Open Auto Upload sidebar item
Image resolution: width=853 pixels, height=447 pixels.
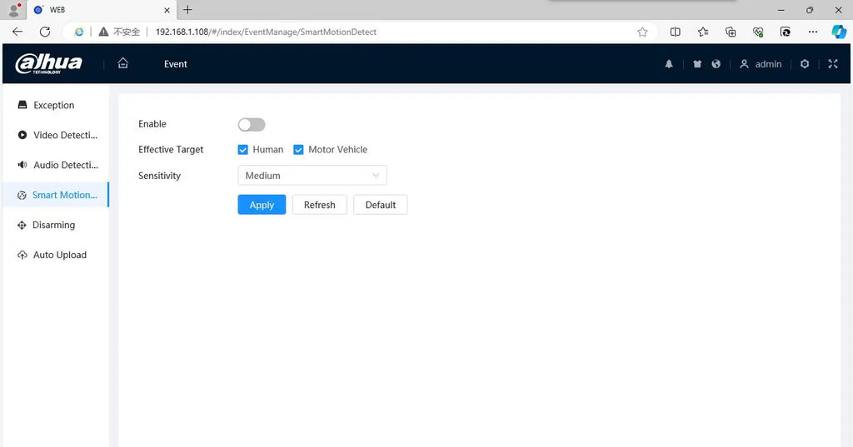pyautogui.click(x=56, y=255)
